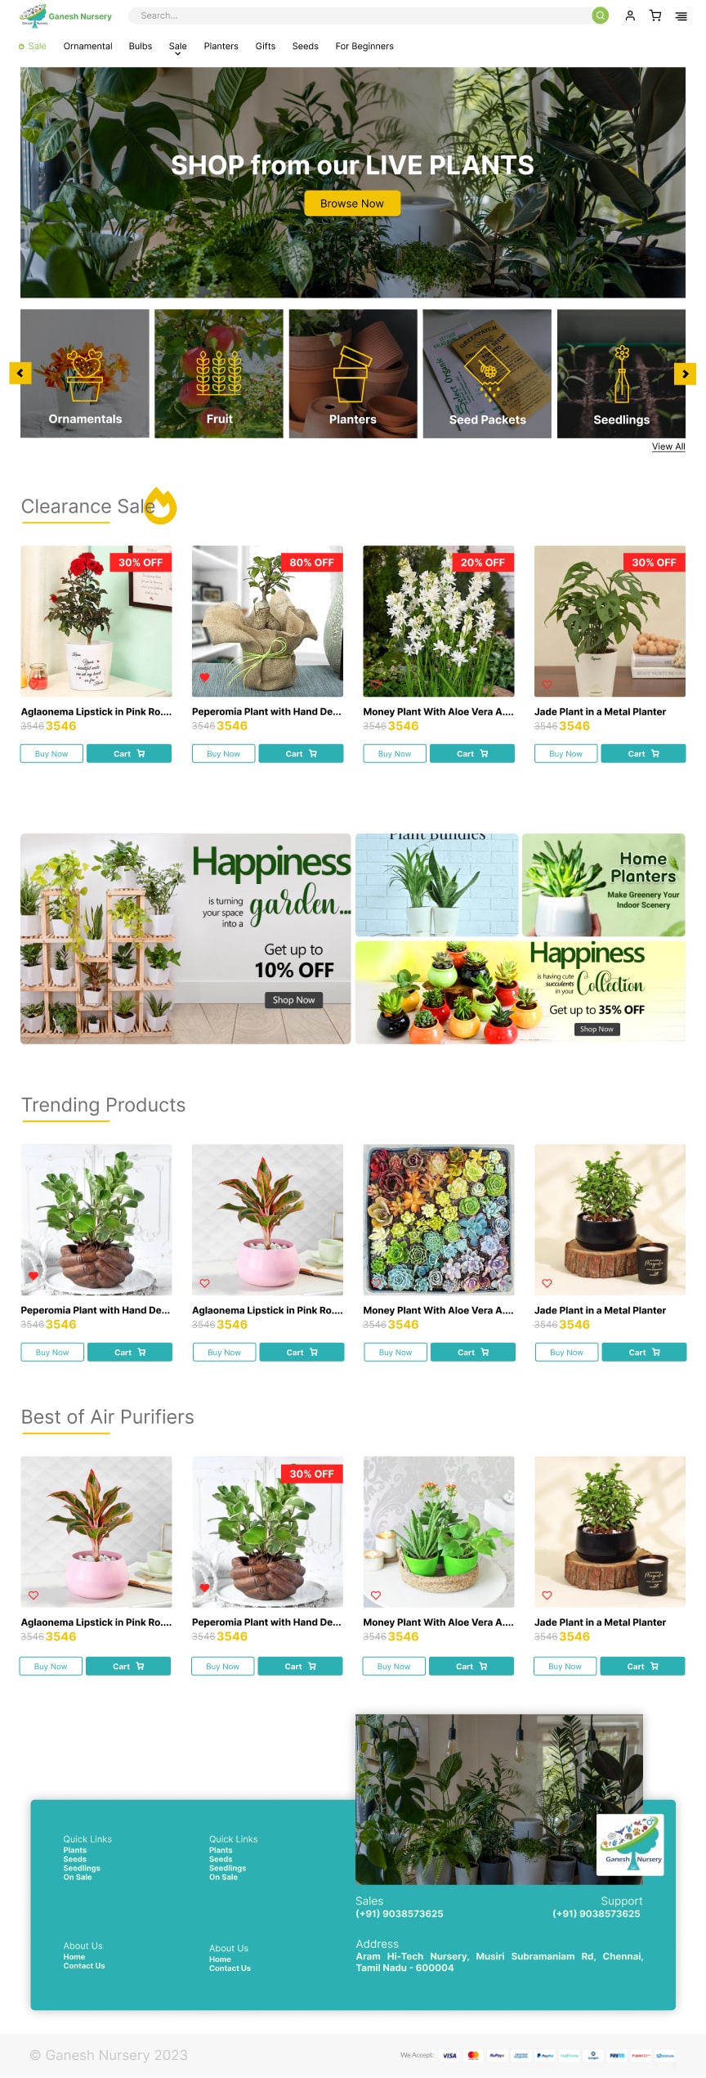Click the Visa payment icon in footer
The width and height of the screenshot is (706, 2078).
pos(449,2055)
